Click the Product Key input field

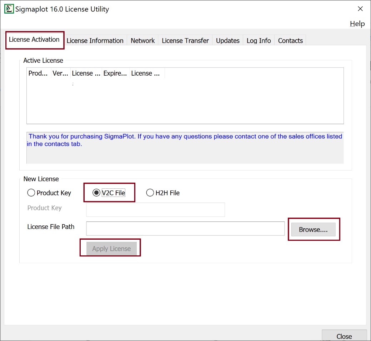[155, 210]
